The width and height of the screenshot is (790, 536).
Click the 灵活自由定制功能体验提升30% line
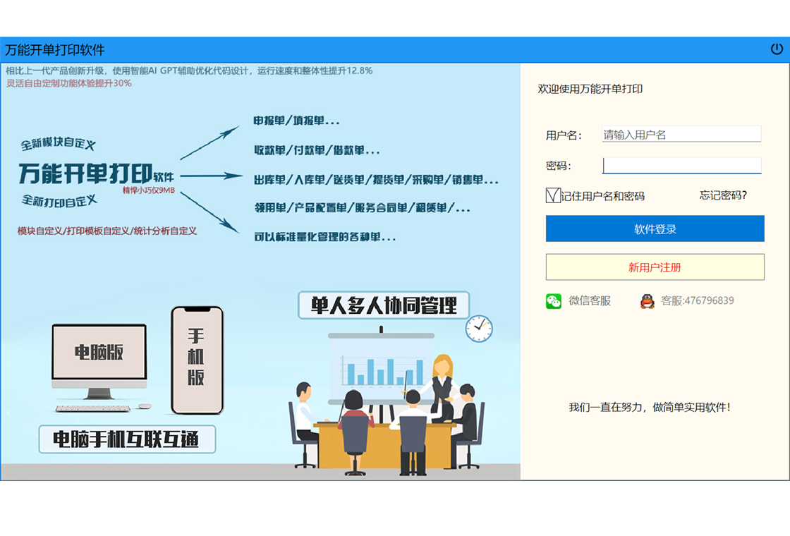point(68,83)
